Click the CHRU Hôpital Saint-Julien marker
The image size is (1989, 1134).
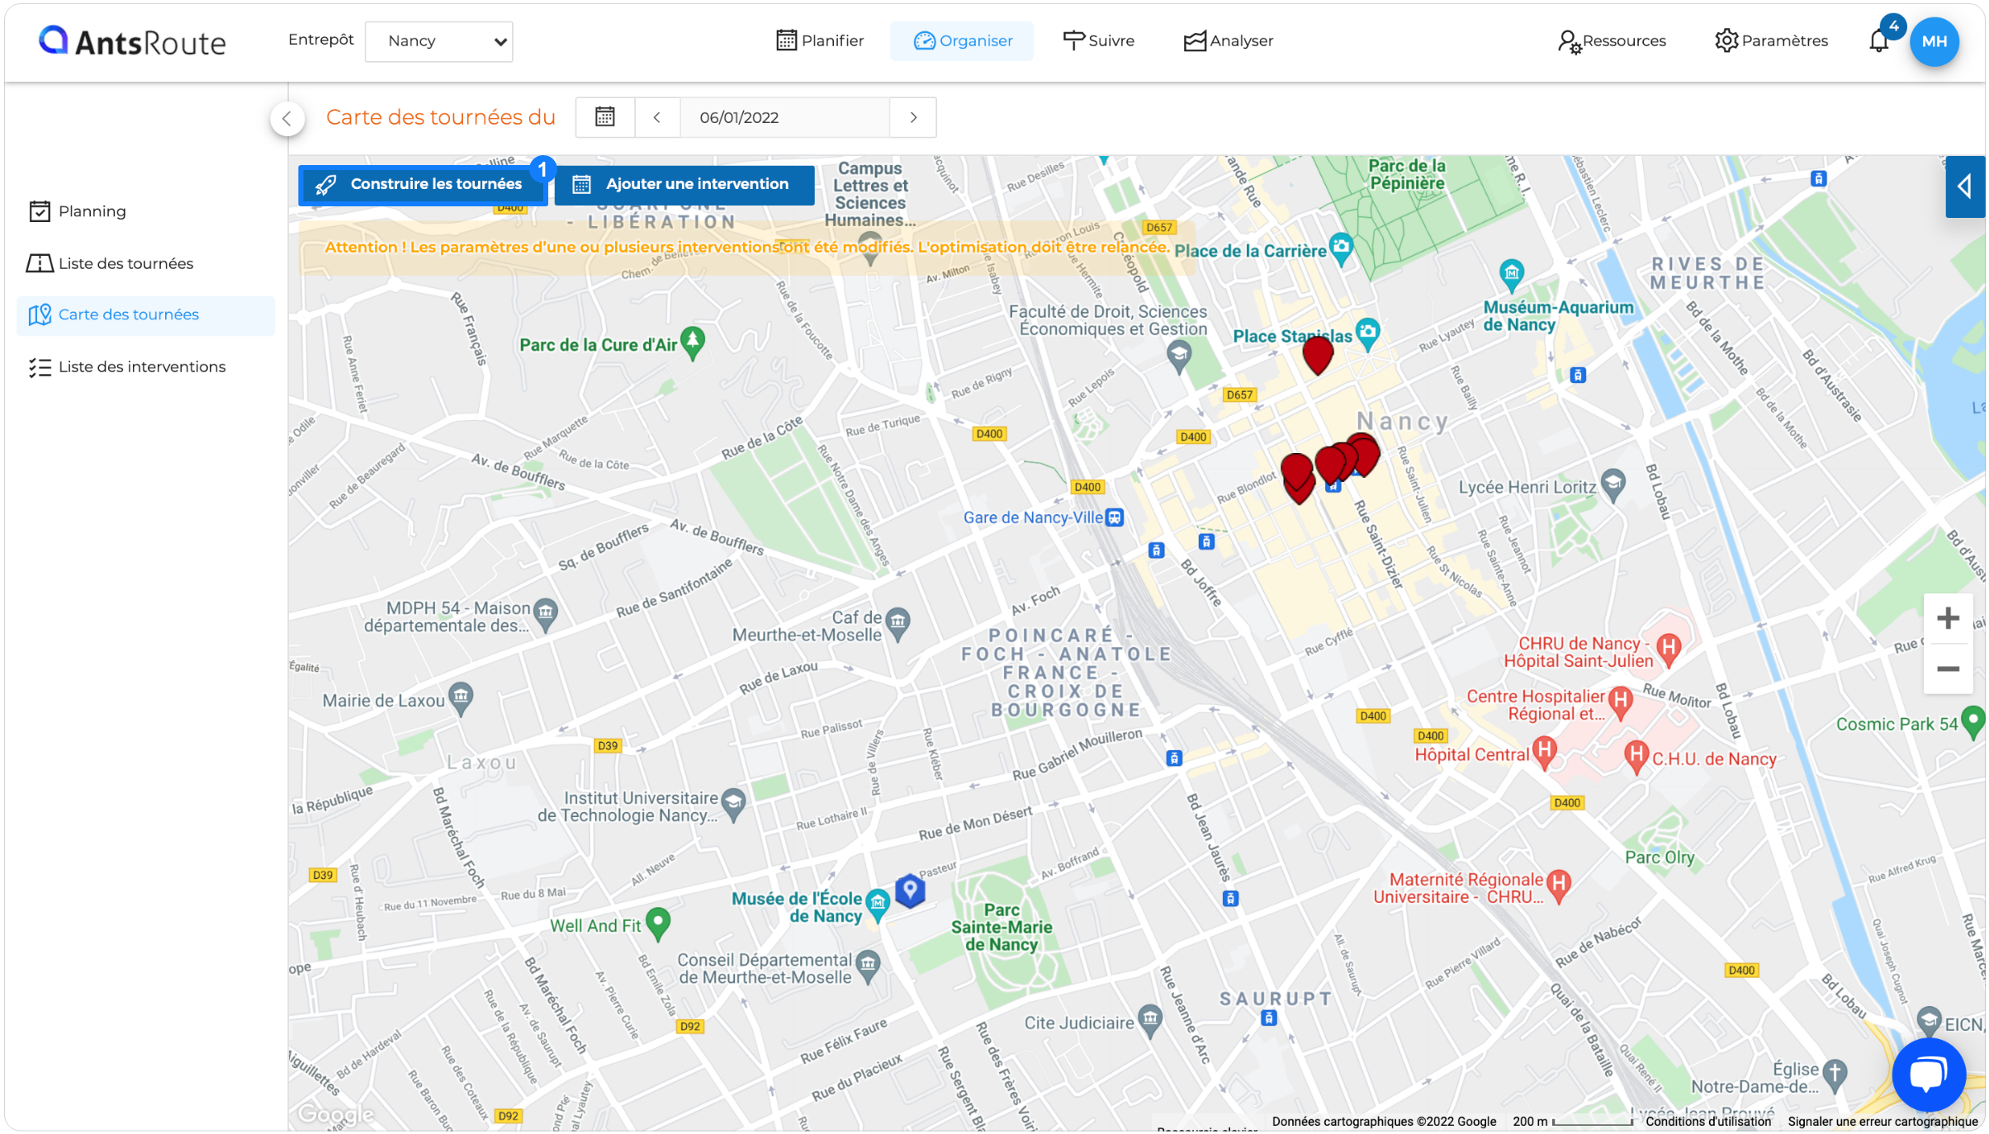1669,649
